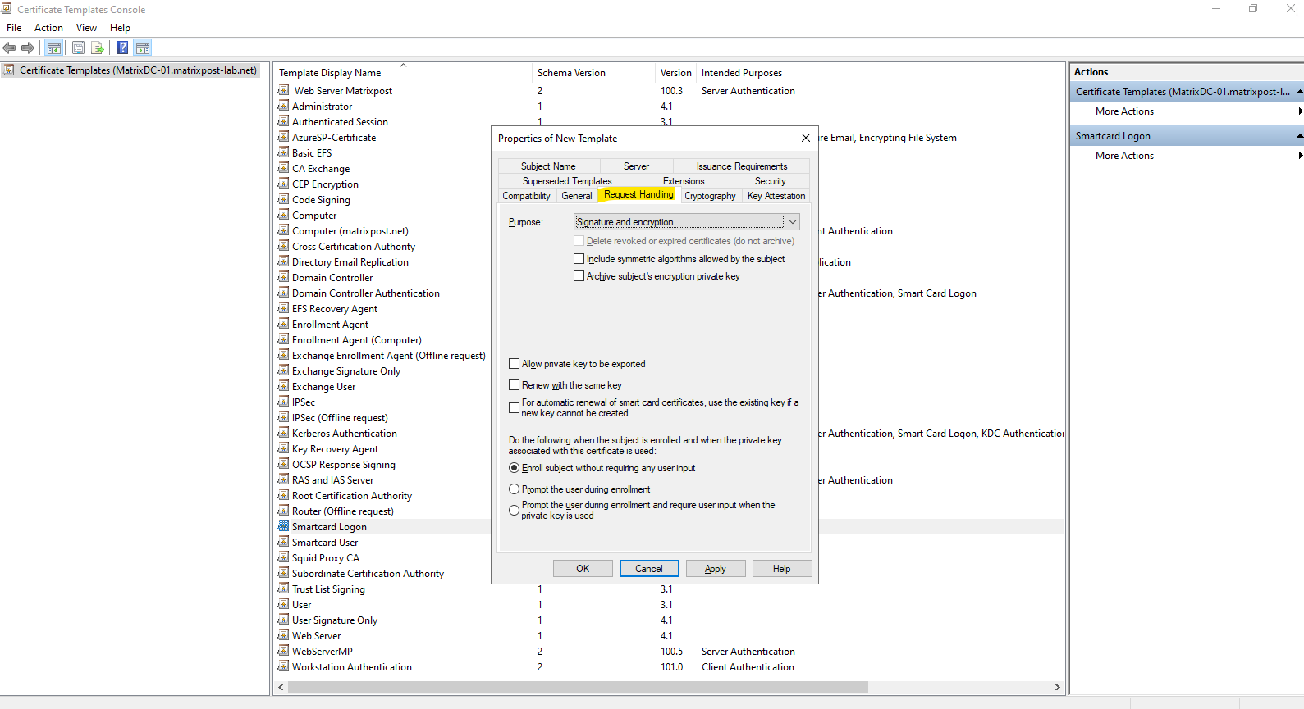This screenshot has height=709, width=1304.
Task: Click the Domain Controller template icon
Action: click(x=283, y=277)
